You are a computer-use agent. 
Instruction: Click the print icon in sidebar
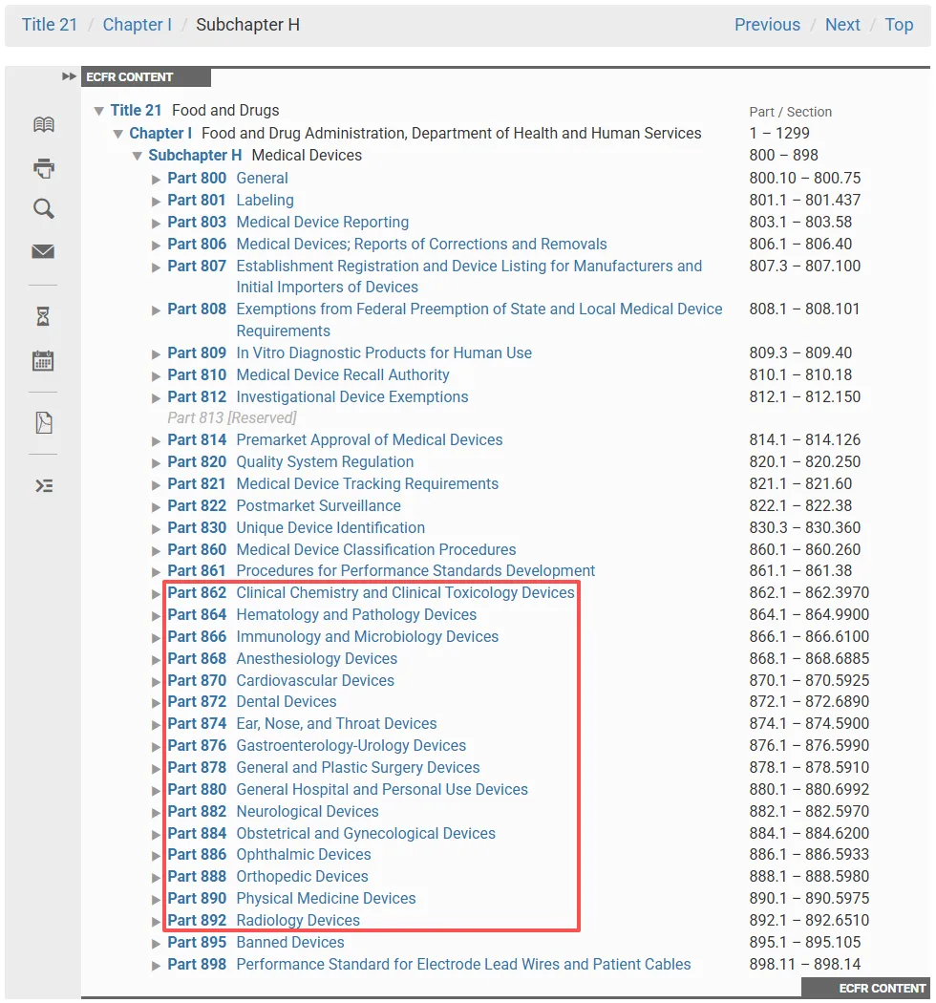pyautogui.click(x=44, y=167)
